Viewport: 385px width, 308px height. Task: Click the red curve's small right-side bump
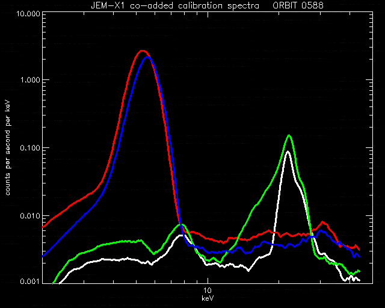coord(323,223)
